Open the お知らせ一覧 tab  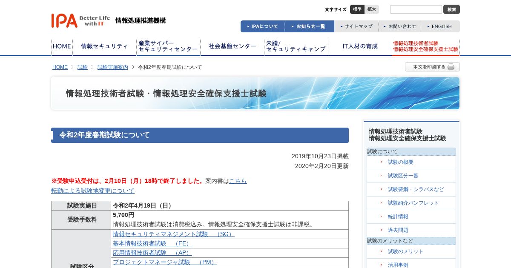pyautogui.click(x=310, y=26)
